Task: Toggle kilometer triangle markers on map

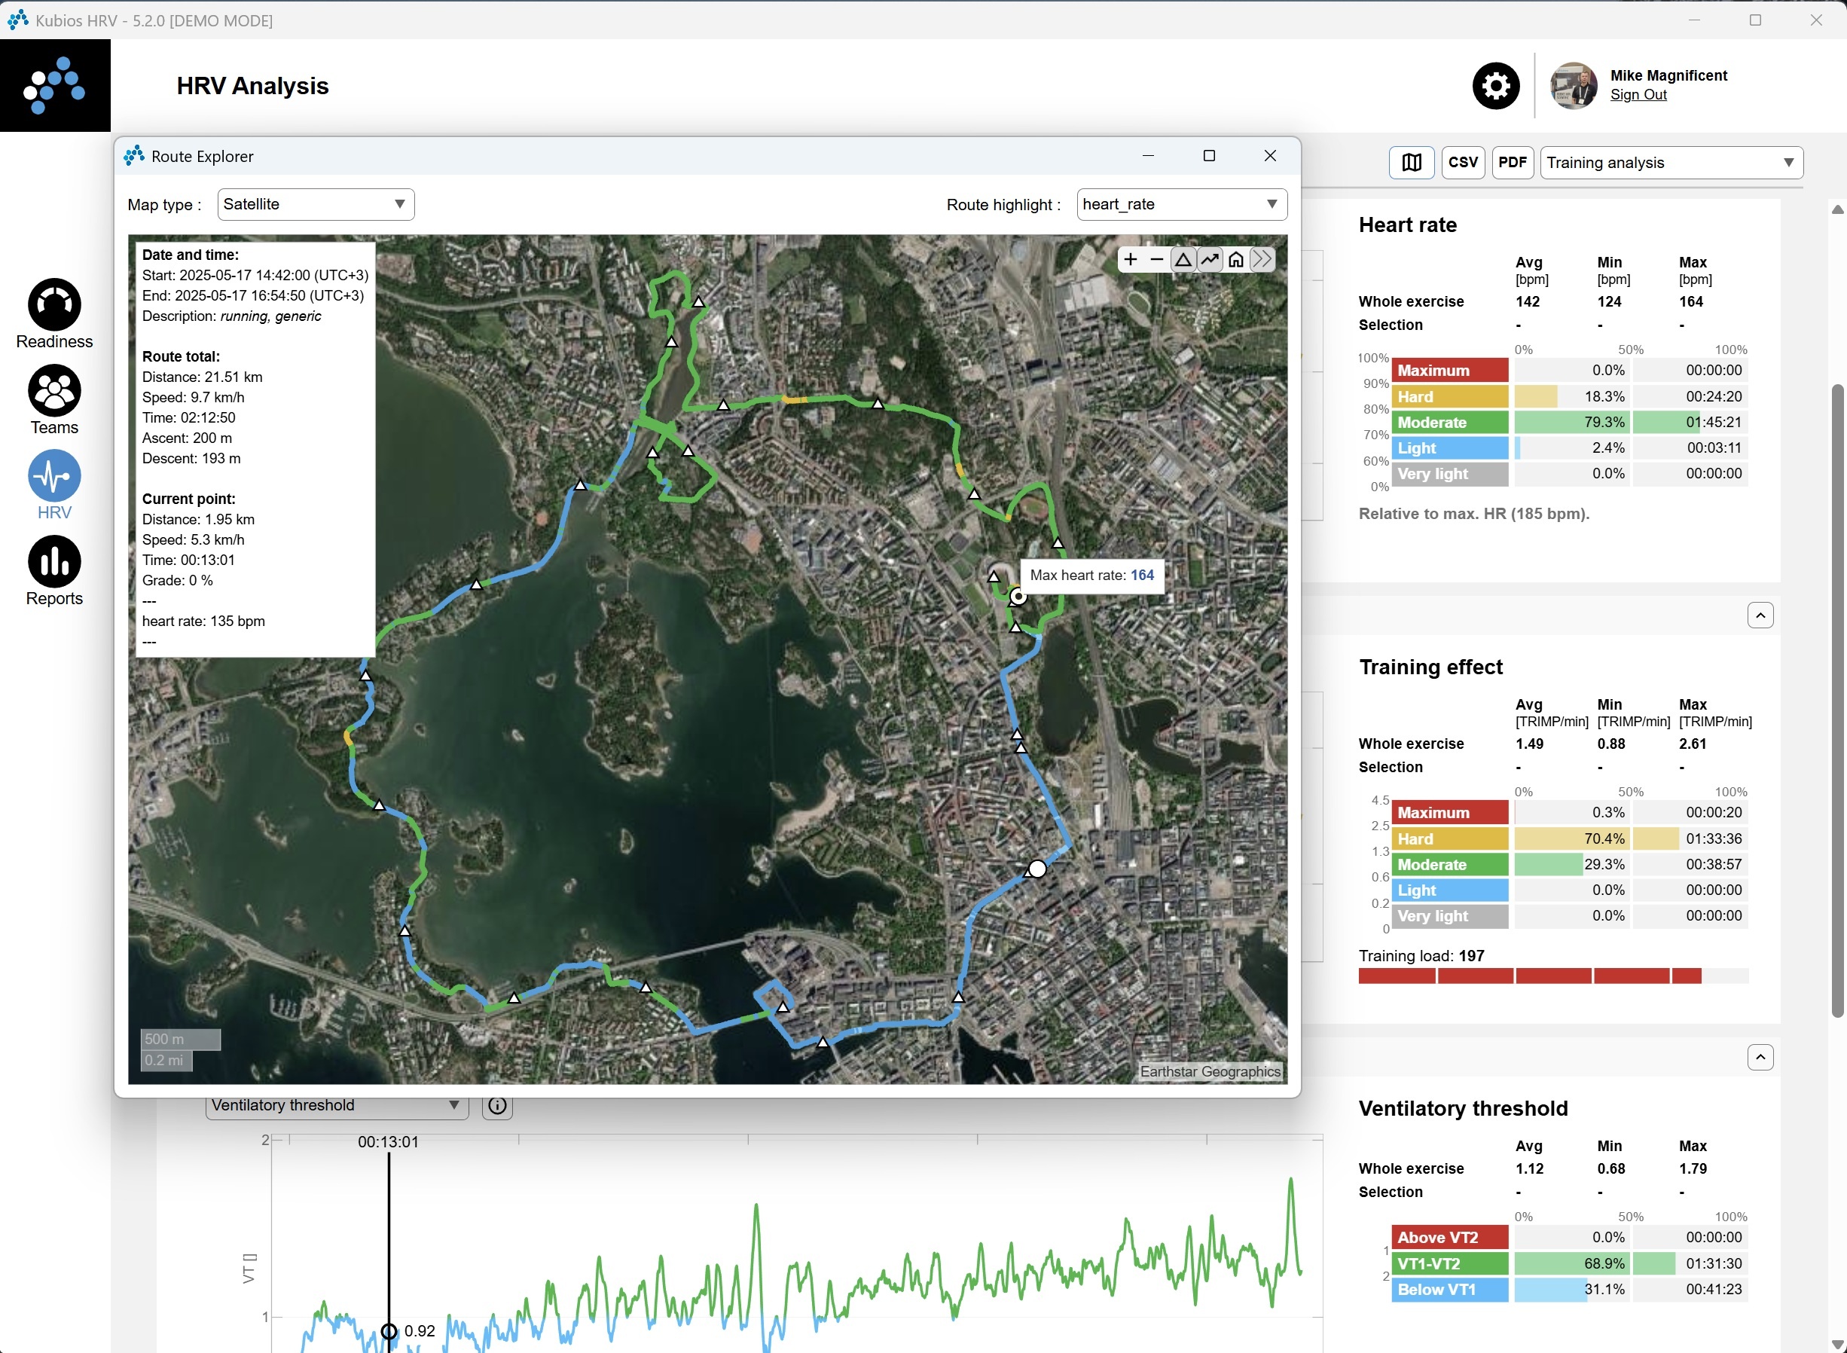Action: coord(1183,260)
